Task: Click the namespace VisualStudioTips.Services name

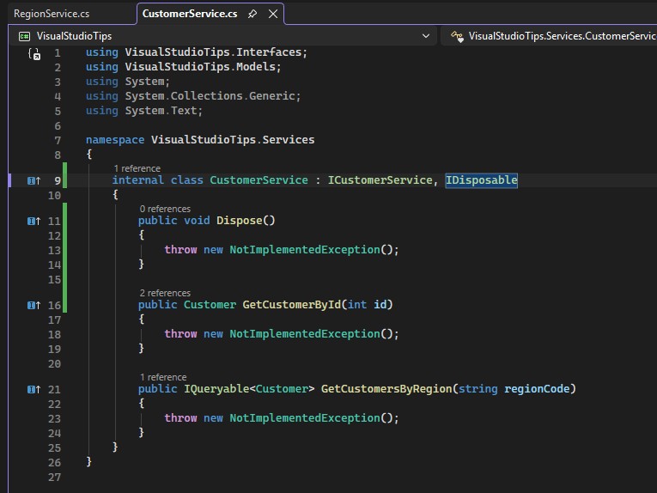Action: point(233,139)
